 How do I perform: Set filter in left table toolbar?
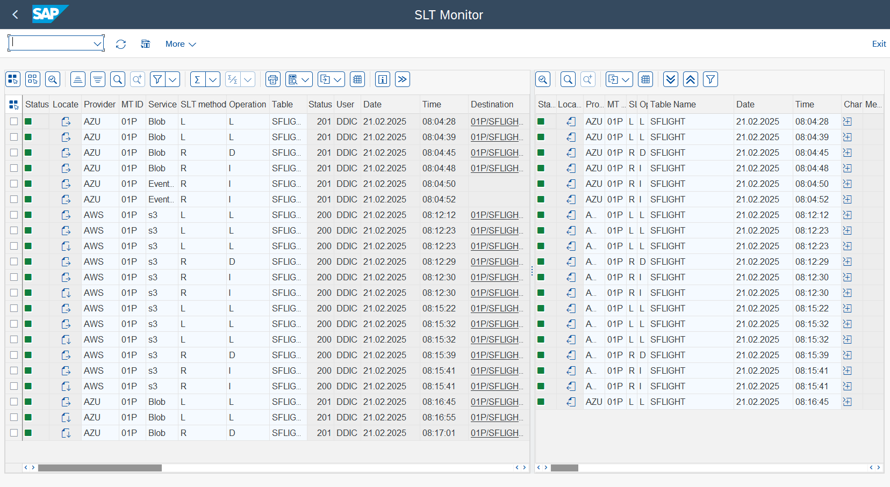(157, 79)
